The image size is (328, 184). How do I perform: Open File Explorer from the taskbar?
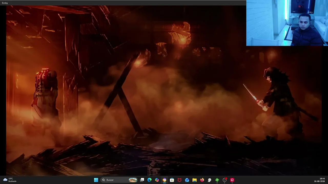tap(194, 180)
